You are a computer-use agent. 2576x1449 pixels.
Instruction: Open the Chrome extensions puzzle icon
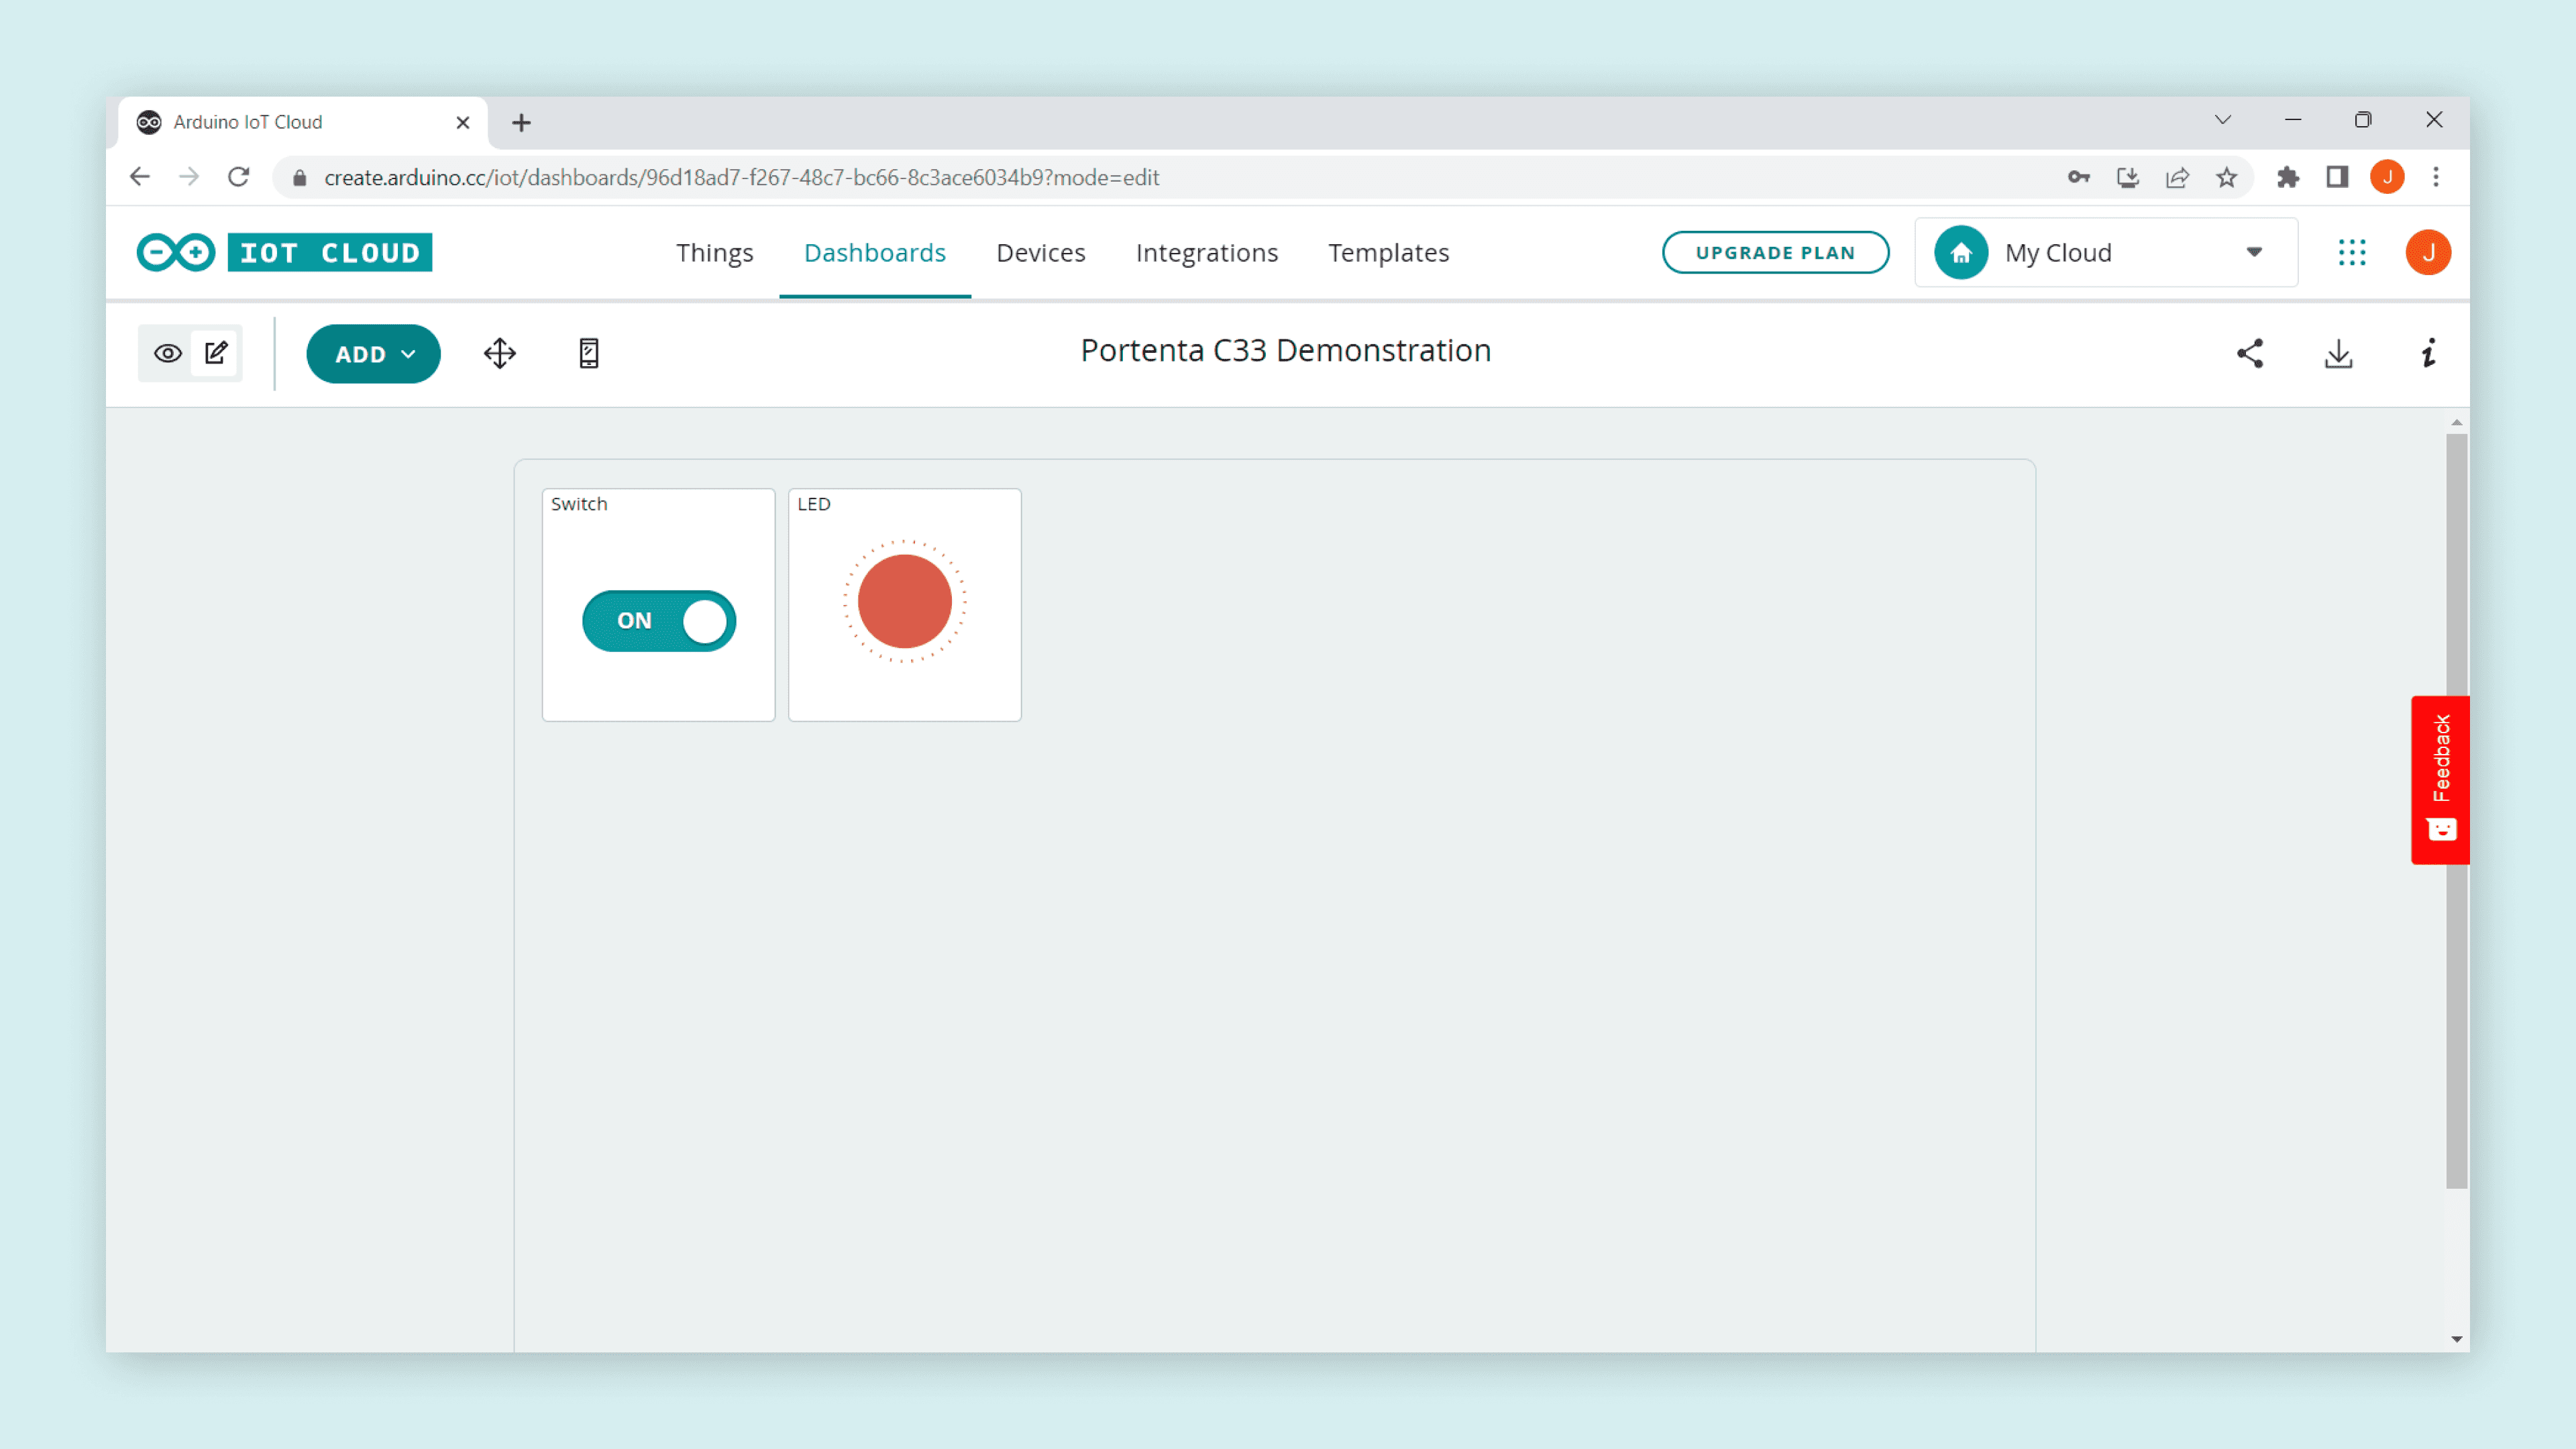pos(2288,177)
